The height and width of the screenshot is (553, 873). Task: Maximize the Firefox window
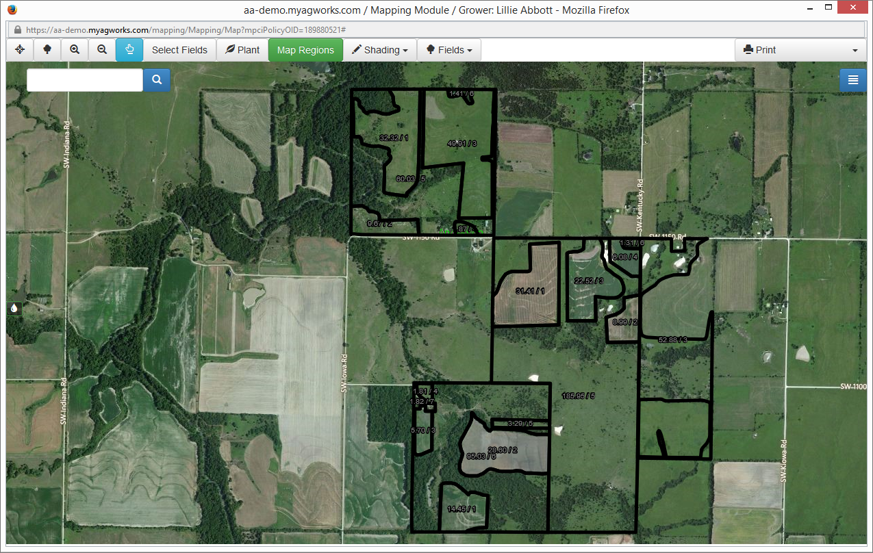click(x=829, y=8)
